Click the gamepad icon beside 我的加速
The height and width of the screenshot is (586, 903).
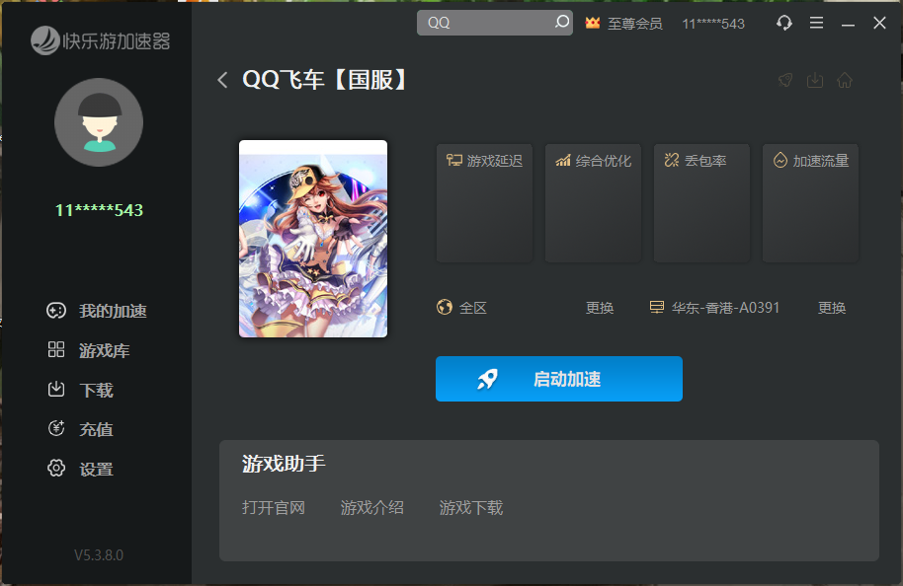pyautogui.click(x=56, y=311)
